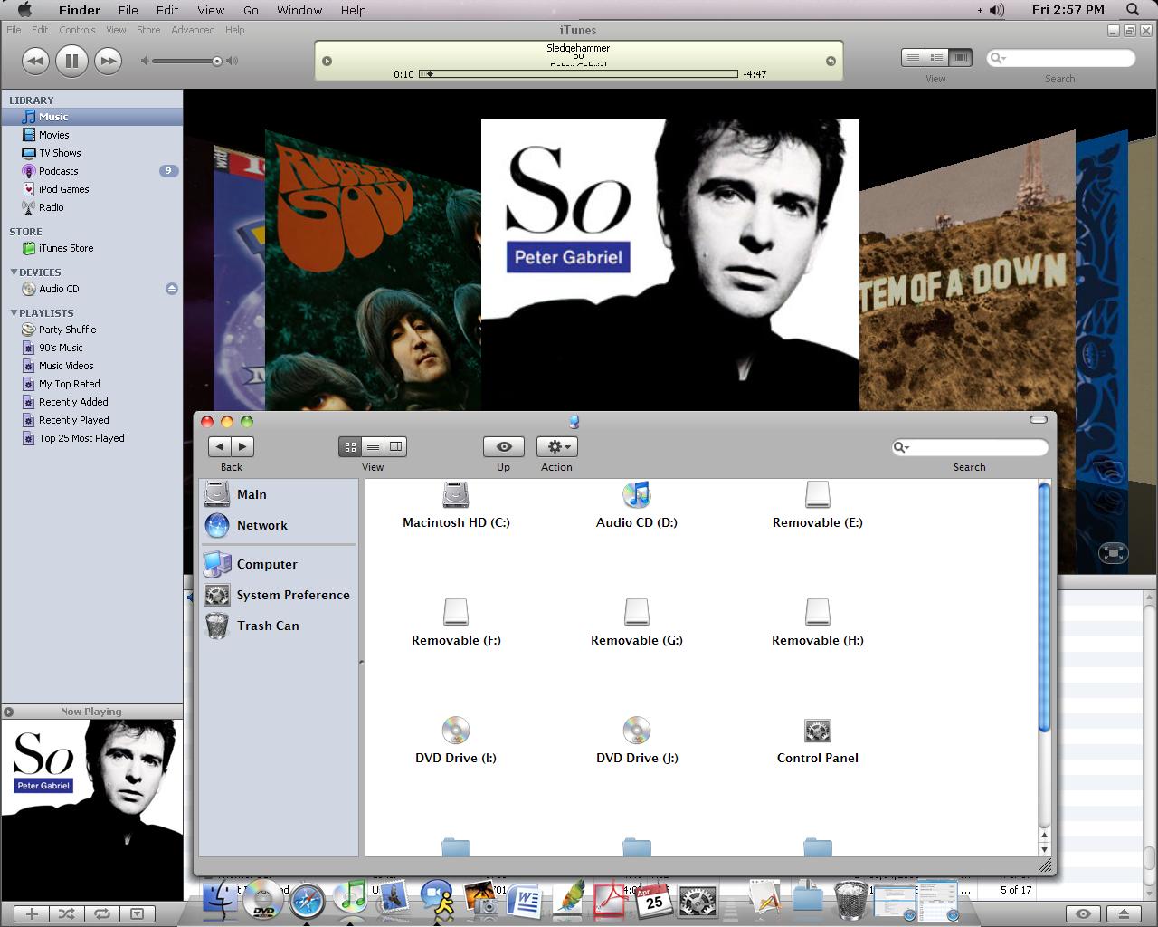Click the left arrow in the track display
Screen dimensions: 1158x927
pyautogui.click(x=327, y=62)
